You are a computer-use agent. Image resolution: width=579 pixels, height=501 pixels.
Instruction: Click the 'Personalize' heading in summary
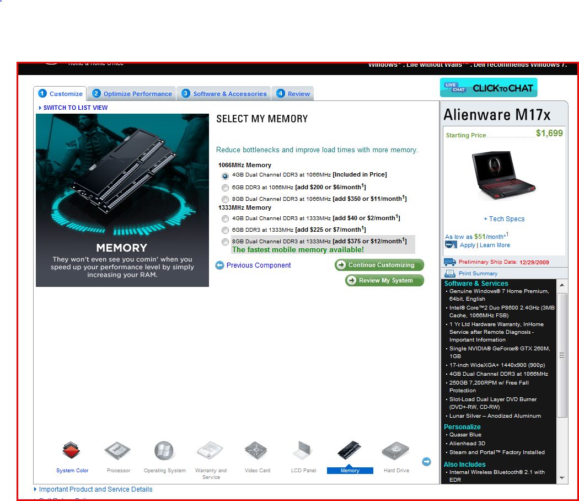point(462,427)
